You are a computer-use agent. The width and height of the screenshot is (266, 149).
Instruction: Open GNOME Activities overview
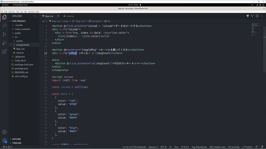(x=5, y=5)
